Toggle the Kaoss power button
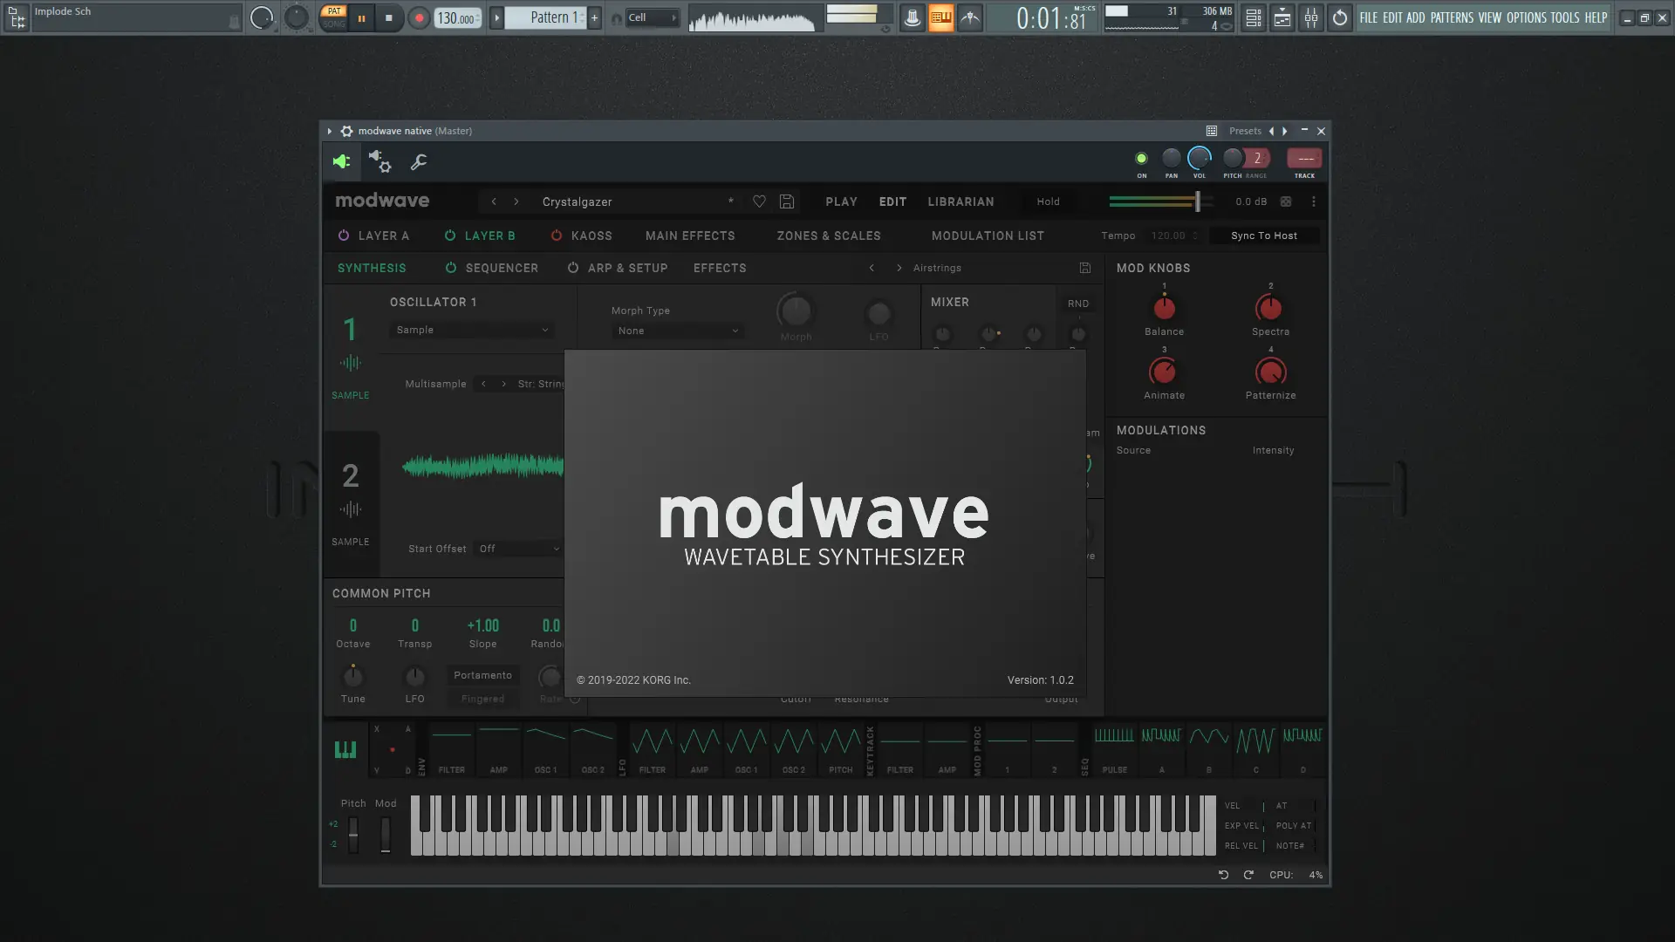Screen dimensions: 1675x942 (x=556, y=235)
